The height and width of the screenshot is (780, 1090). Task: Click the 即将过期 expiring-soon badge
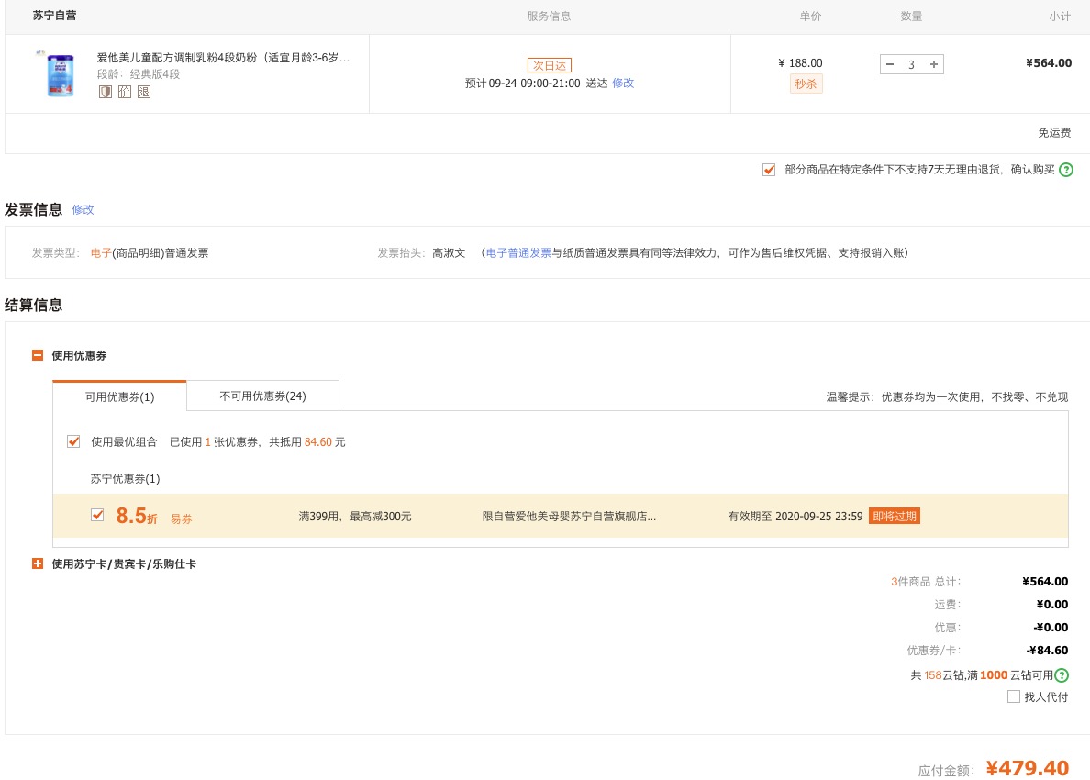(x=895, y=516)
